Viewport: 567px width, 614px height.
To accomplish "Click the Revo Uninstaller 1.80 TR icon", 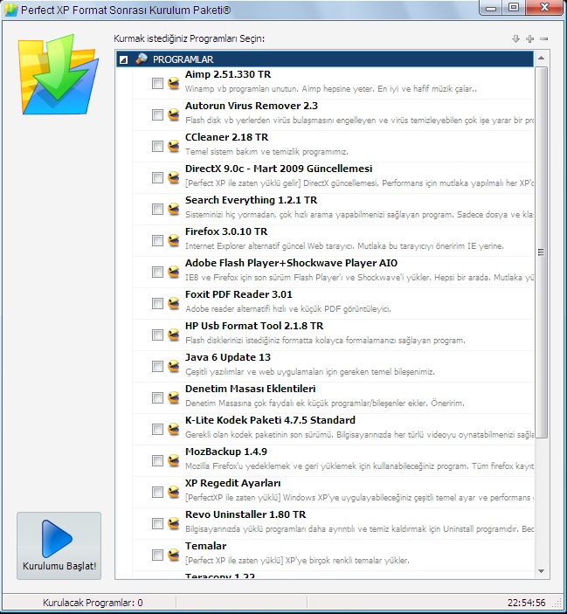I will point(174,523).
